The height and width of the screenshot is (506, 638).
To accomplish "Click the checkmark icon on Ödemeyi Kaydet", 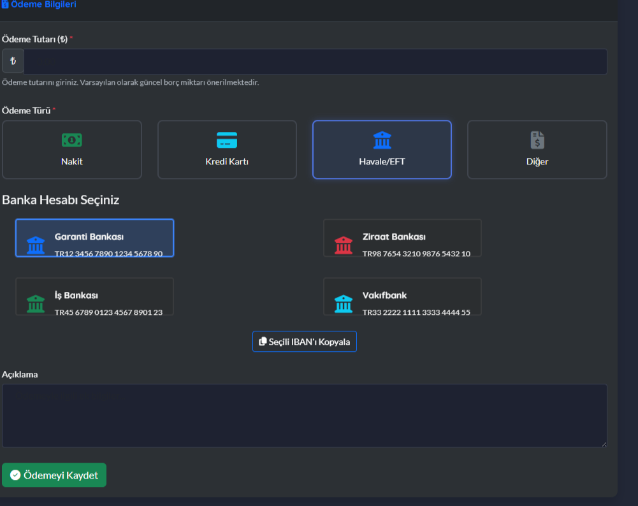I will (16, 475).
